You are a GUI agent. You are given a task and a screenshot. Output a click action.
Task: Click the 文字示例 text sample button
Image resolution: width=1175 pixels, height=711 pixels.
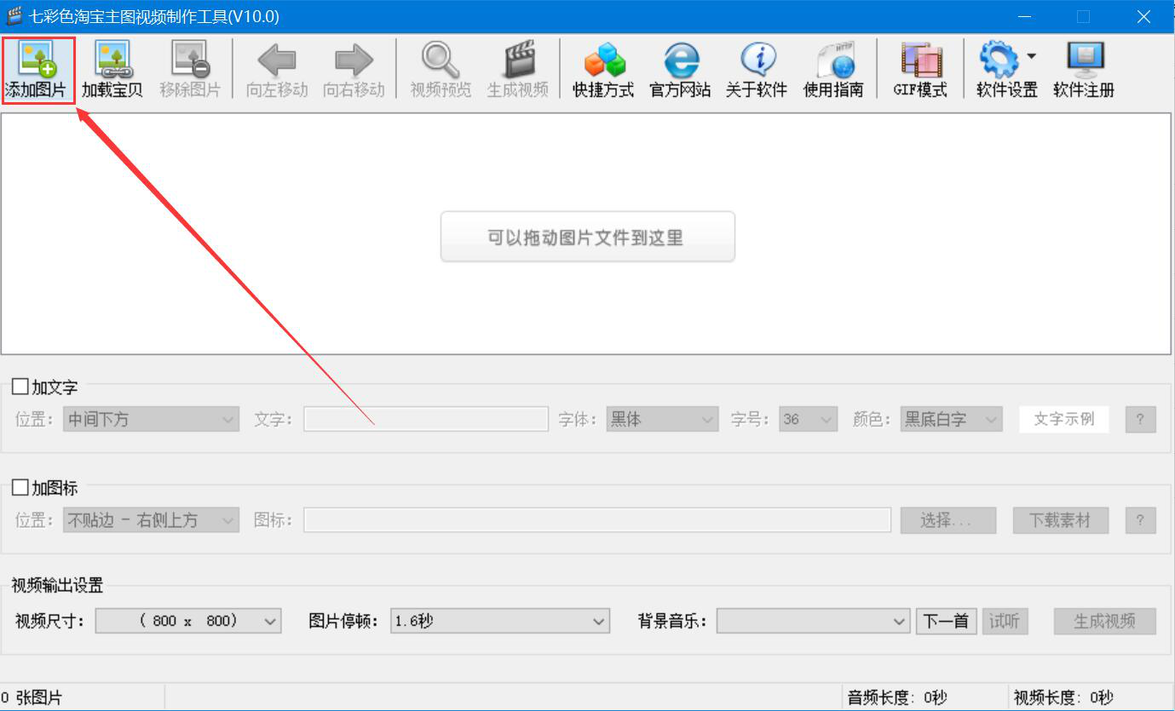point(1064,419)
